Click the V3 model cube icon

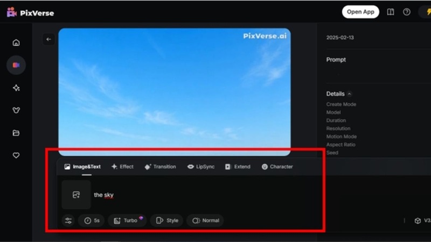[418, 220]
